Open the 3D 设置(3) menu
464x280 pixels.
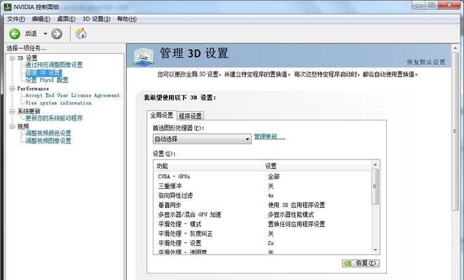[96, 19]
